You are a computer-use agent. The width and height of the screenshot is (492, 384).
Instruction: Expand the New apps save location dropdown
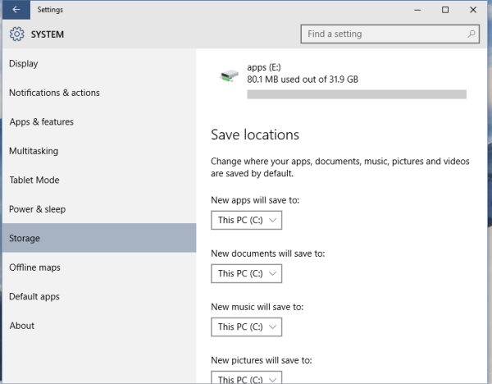[x=246, y=220]
